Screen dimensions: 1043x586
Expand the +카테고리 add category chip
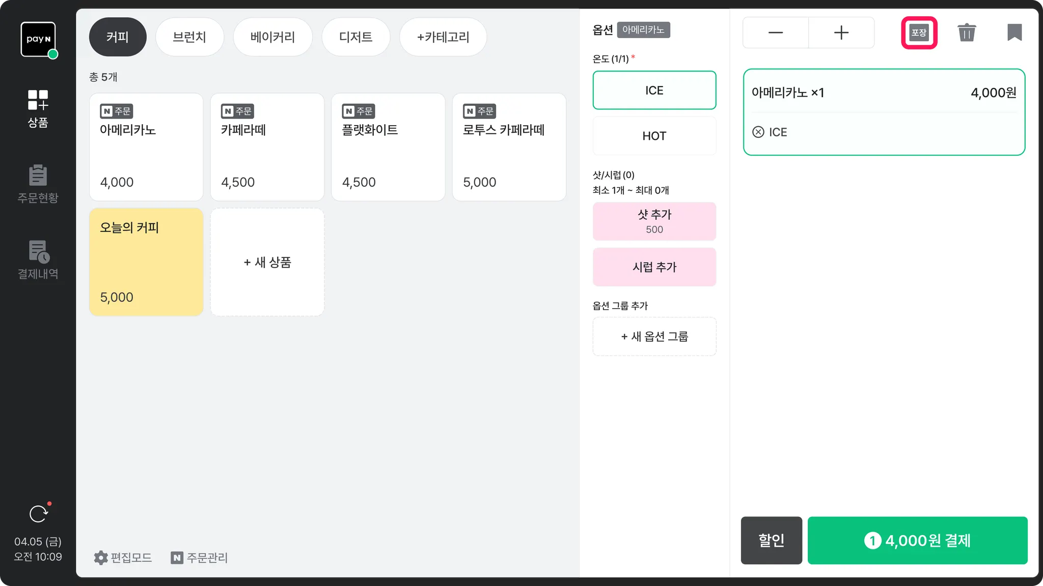click(x=443, y=37)
